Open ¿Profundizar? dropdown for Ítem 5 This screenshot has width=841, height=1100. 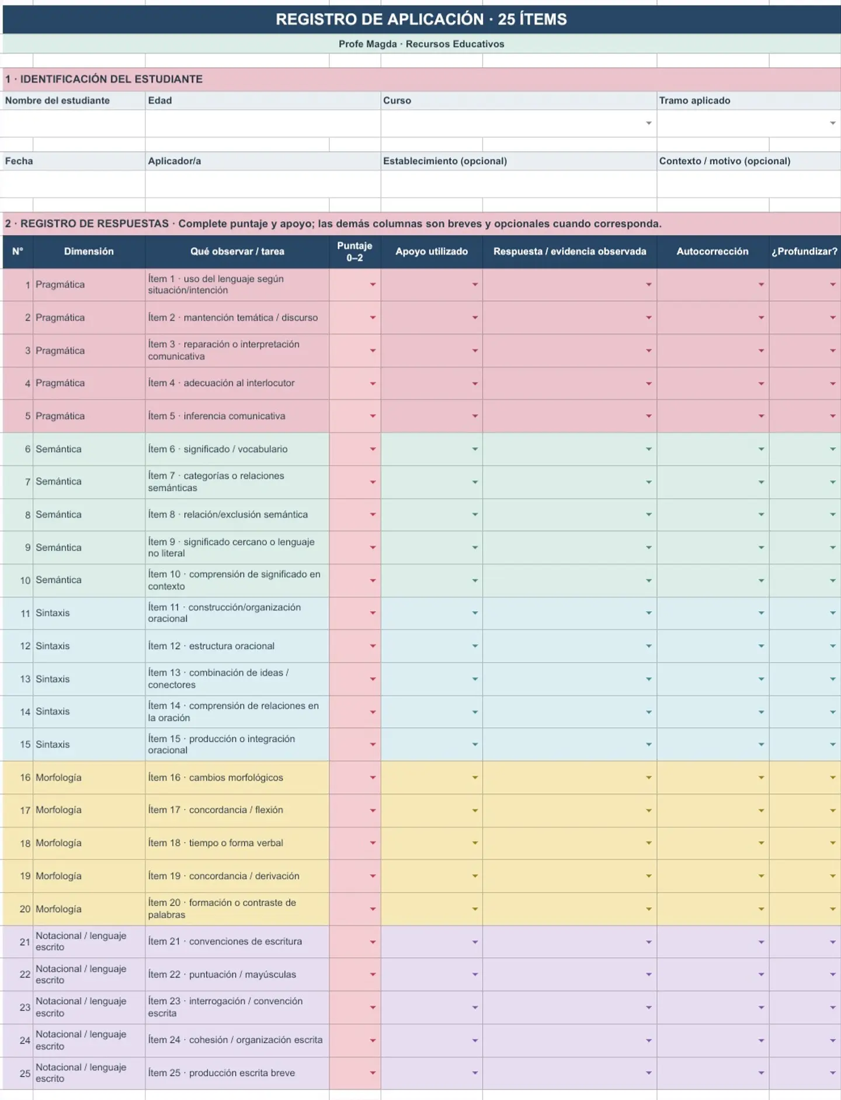tap(832, 416)
